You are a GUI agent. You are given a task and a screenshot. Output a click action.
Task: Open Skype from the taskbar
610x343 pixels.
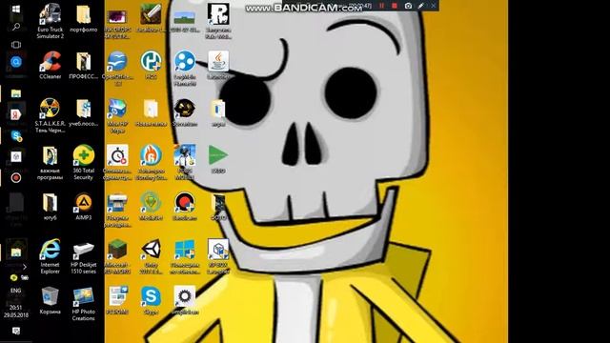(16, 135)
